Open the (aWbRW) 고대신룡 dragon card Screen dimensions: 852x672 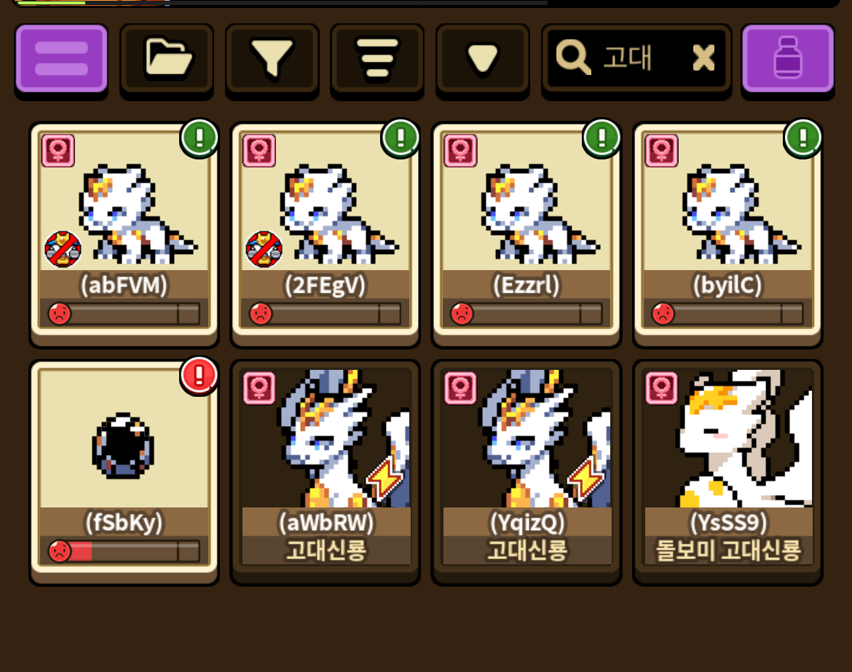click(x=326, y=470)
